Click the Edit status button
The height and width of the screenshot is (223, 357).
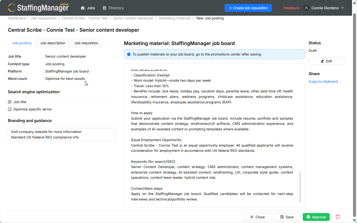(x=326, y=61)
